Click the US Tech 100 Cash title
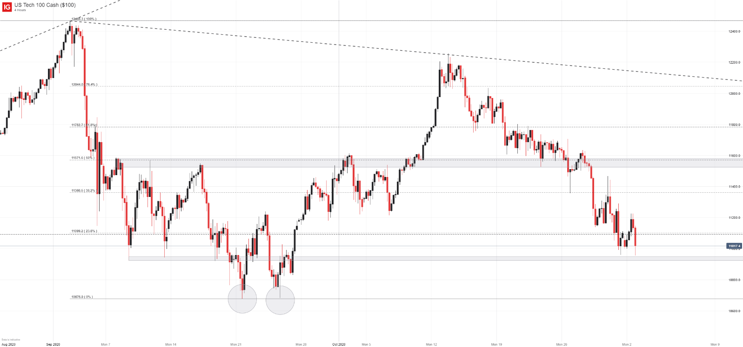Image resolution: width=743 pixels, height=347 pixels. point(45,5)
